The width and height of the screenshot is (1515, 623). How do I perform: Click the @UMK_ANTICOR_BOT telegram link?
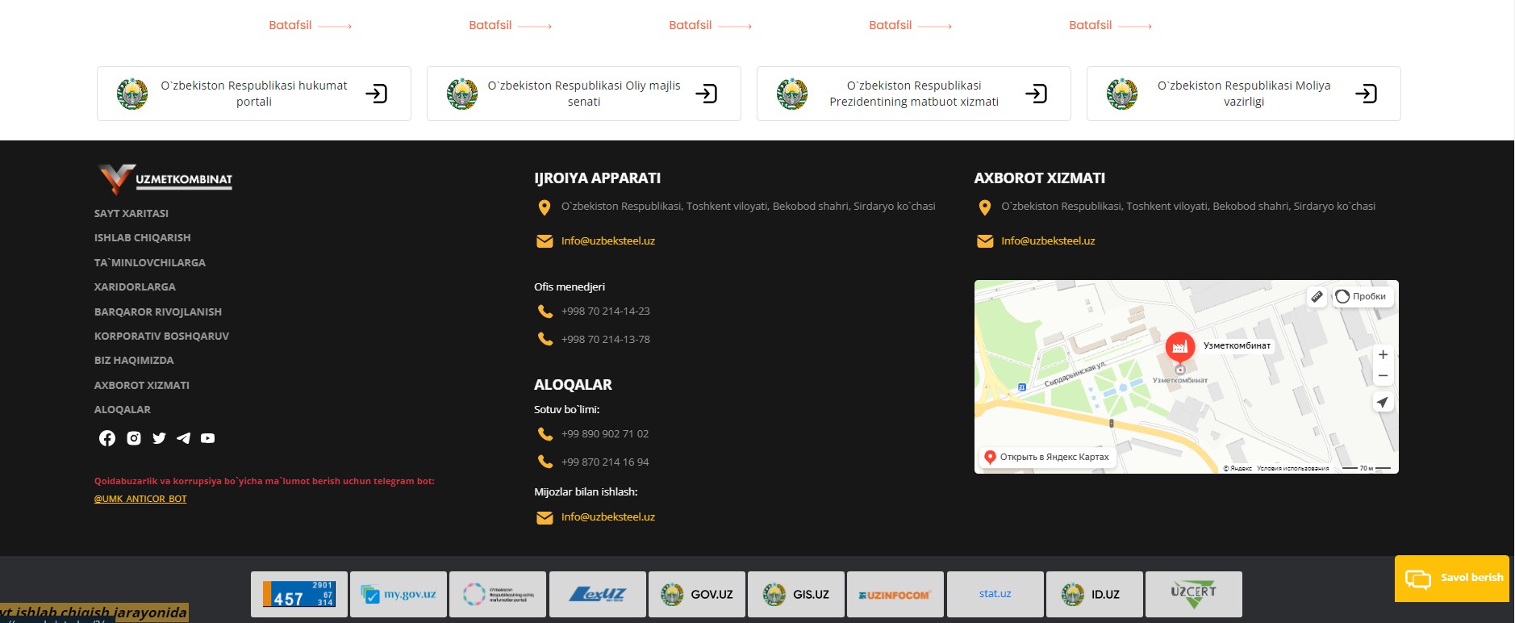coord(140,499)
